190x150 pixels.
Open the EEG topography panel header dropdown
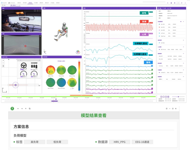coord(80,57)
